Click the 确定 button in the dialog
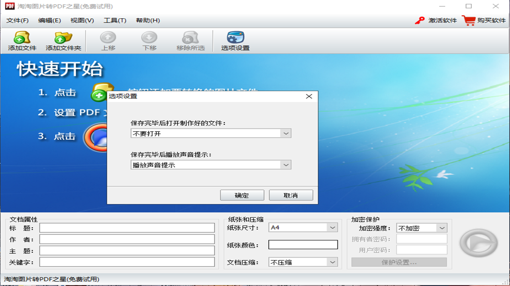The height and width of the screenshot is (286, 510). click(242, 195)
